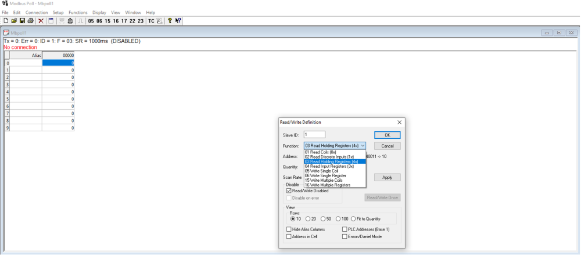Choose 01 Read Coils (0x) option

[x=335, y=152]
